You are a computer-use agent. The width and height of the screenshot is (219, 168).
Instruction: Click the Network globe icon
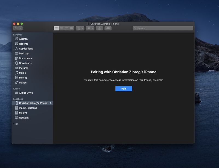17,118
